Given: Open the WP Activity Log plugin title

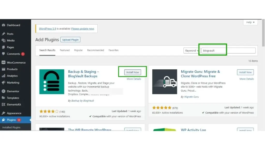Looking at the screenshot, I should click(x=193, y=129).
